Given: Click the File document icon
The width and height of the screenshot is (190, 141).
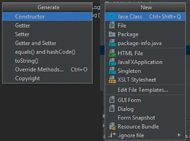Looking at the screenshot, I should 112,25.
